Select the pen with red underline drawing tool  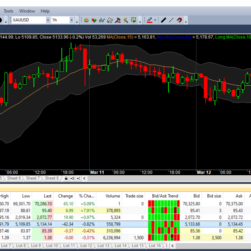coord(150,20)
